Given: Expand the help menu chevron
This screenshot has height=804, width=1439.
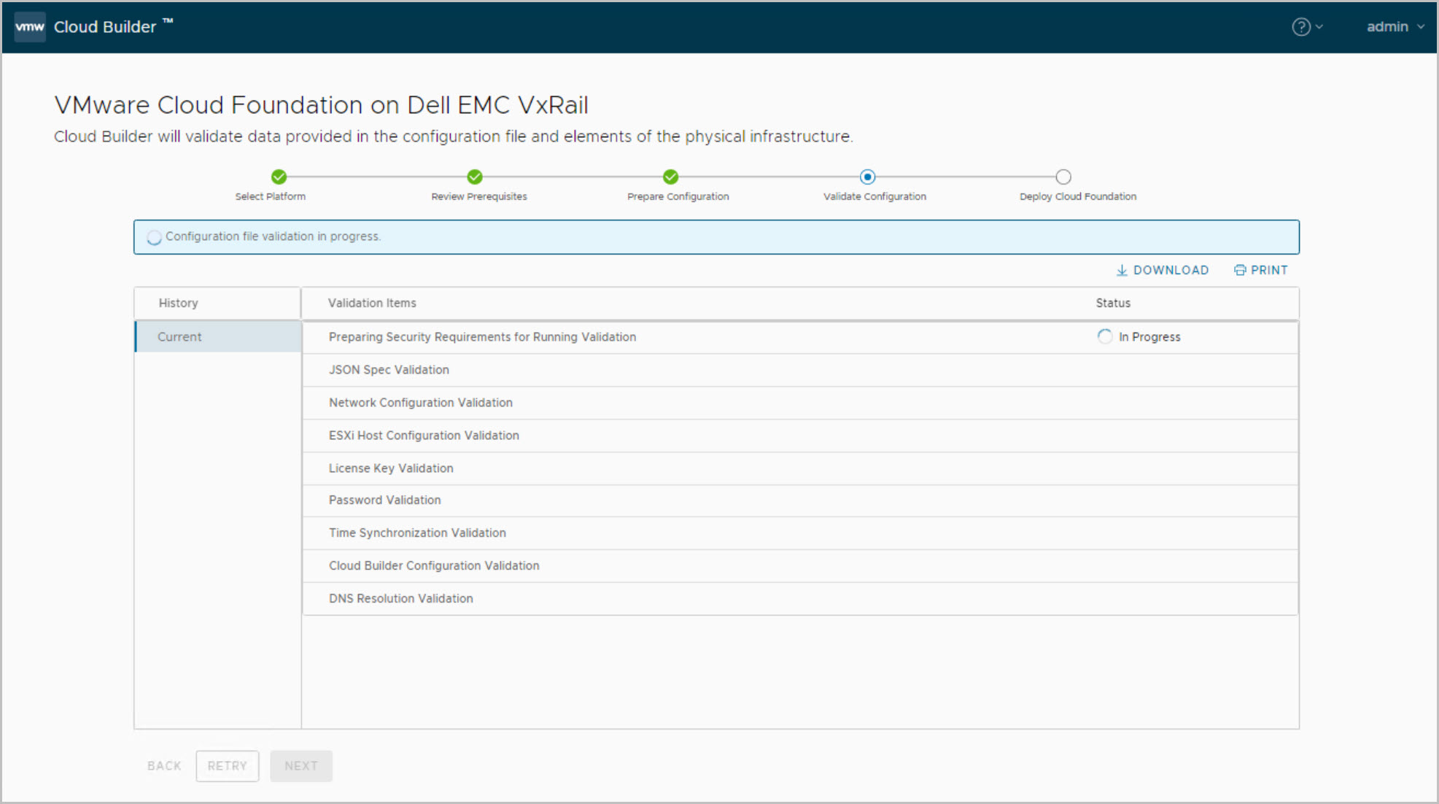Looking at the screenshot, I should click(x=1319, y=27).
